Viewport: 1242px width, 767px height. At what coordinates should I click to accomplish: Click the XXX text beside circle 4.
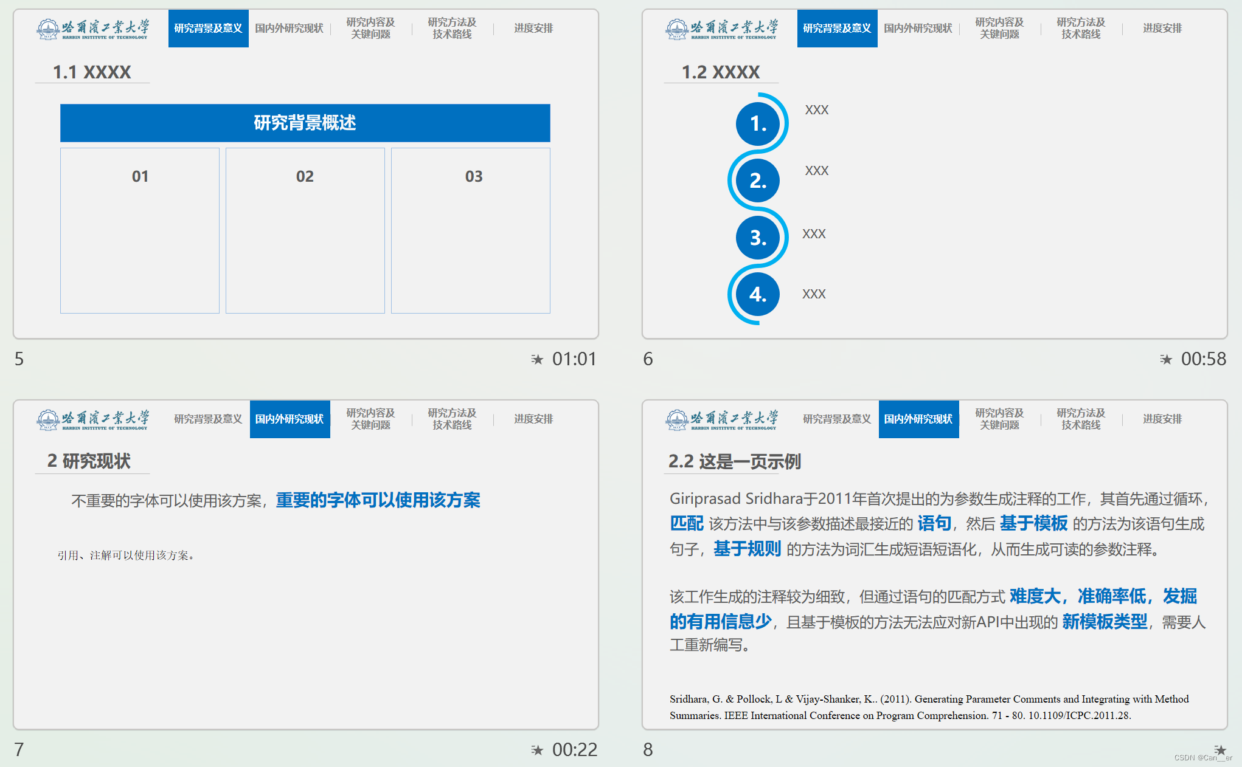pyautogui.click(x=814, y=294)
